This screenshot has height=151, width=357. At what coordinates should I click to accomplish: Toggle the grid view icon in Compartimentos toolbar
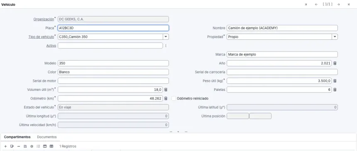click(51, 146)
